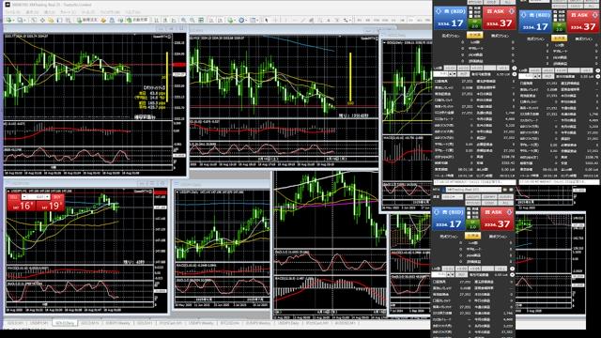This screenshot has height=338, width=601.
Task: Switch to the highlighted chart tab at bottom
Action: tap(65, 323)
